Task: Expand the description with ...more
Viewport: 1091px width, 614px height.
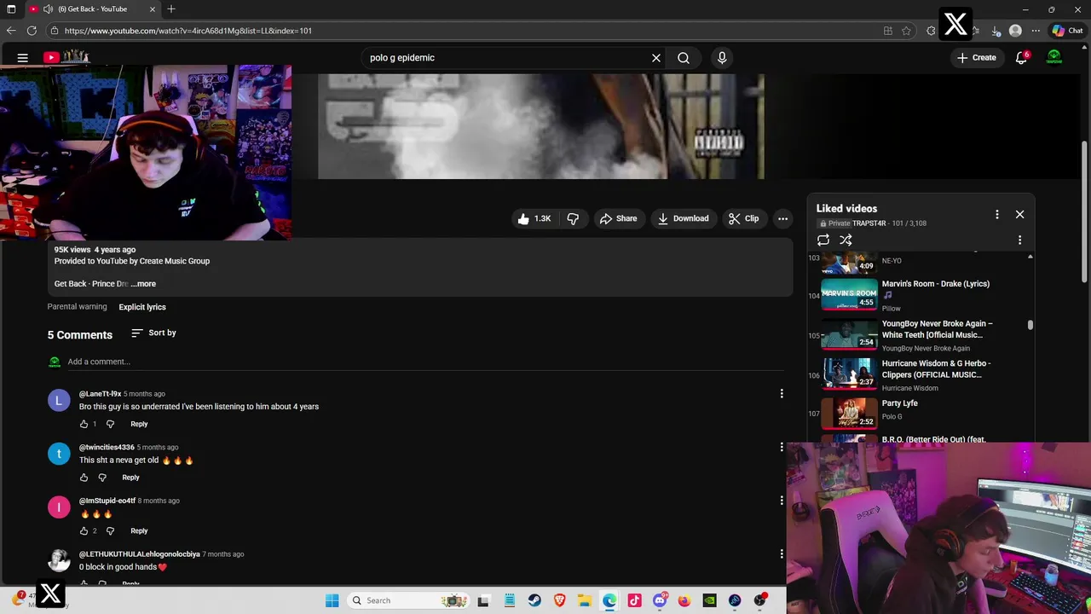Action: [144, 284]
